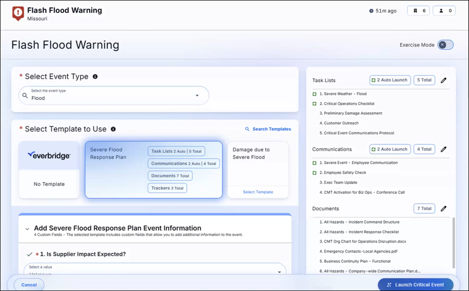
Task: Click the Flood event type field
Action: [x=113, y=96]
